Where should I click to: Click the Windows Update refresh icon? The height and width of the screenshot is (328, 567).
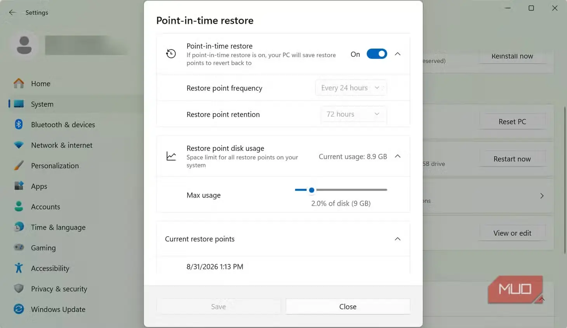(19, 309)
